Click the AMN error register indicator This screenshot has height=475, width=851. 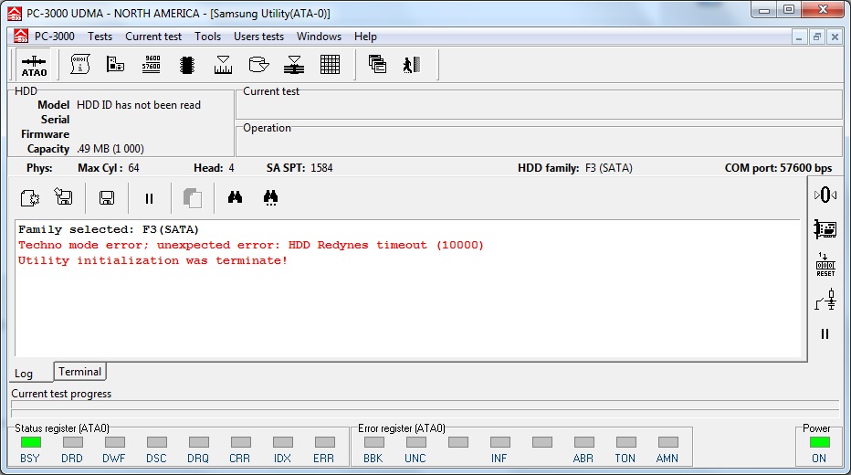tap(668, 442)
